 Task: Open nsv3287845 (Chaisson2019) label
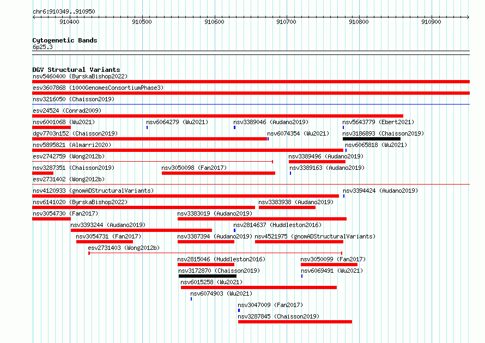[x=278, y=316]
